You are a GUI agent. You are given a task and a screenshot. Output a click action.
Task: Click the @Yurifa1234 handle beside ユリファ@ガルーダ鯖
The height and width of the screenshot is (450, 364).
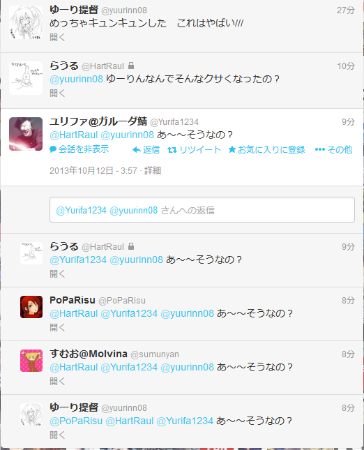(x=174, y=122)
